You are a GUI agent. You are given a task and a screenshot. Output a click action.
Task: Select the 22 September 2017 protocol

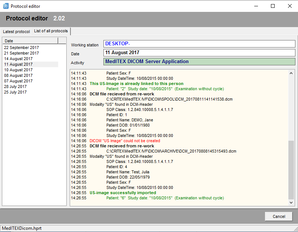pos(21,48)
